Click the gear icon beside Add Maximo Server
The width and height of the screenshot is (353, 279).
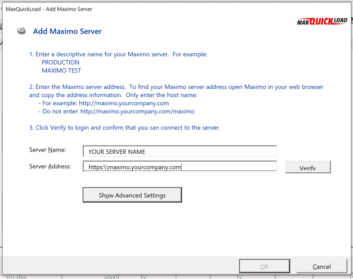point(22,31)
